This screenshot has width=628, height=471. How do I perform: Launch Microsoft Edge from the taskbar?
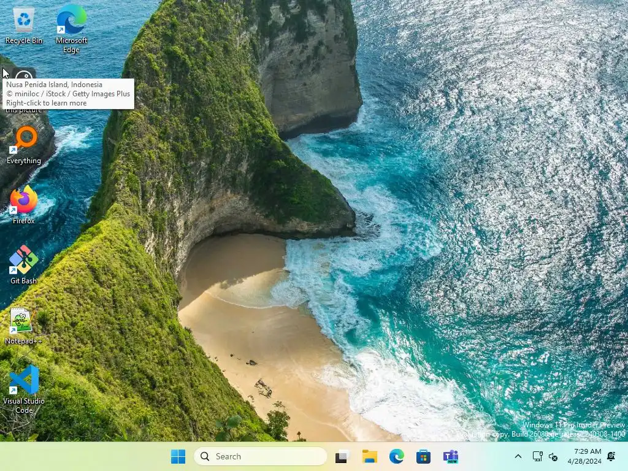point(397,456)
